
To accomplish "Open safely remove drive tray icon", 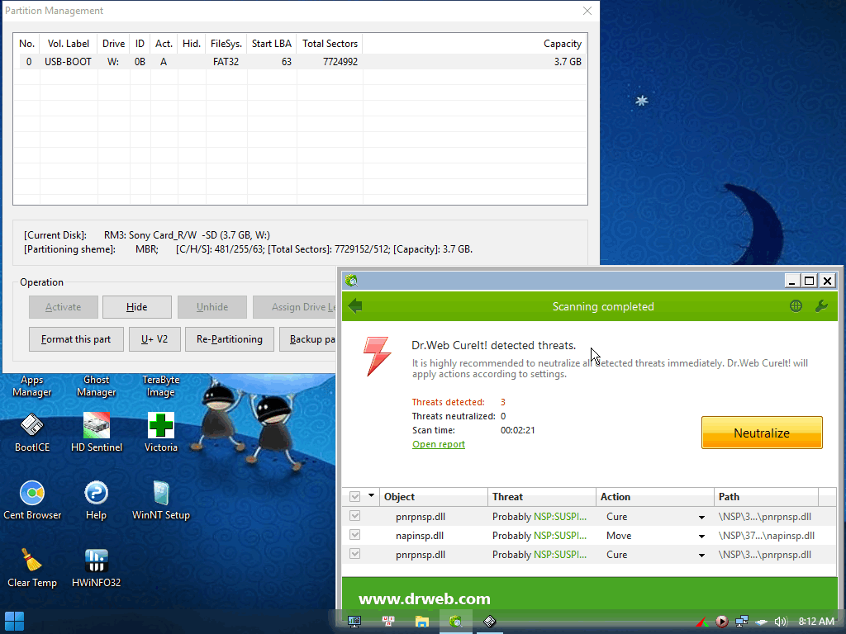I will pos(761,622).
